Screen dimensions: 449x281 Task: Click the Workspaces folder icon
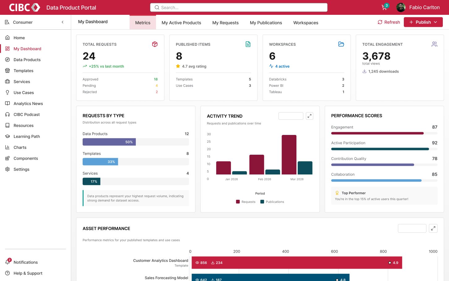point(341,44)
